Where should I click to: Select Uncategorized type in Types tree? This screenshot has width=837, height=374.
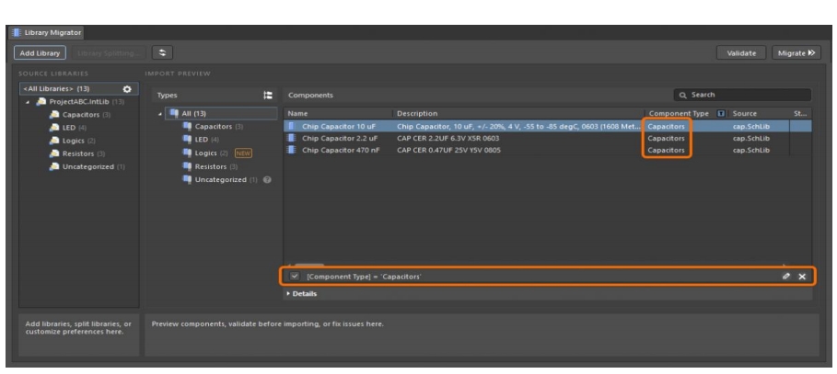click(x=220, y=180)
